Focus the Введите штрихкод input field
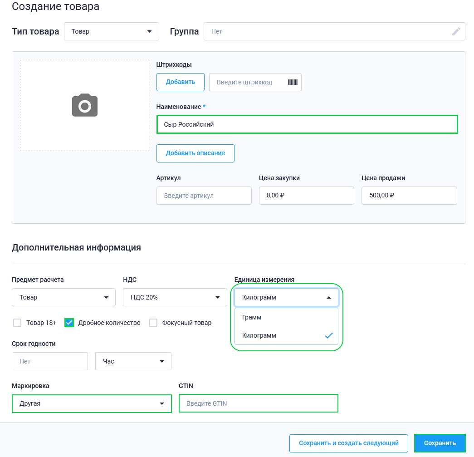The height and width of the screenshot is (457, 474). coord(255,82)
